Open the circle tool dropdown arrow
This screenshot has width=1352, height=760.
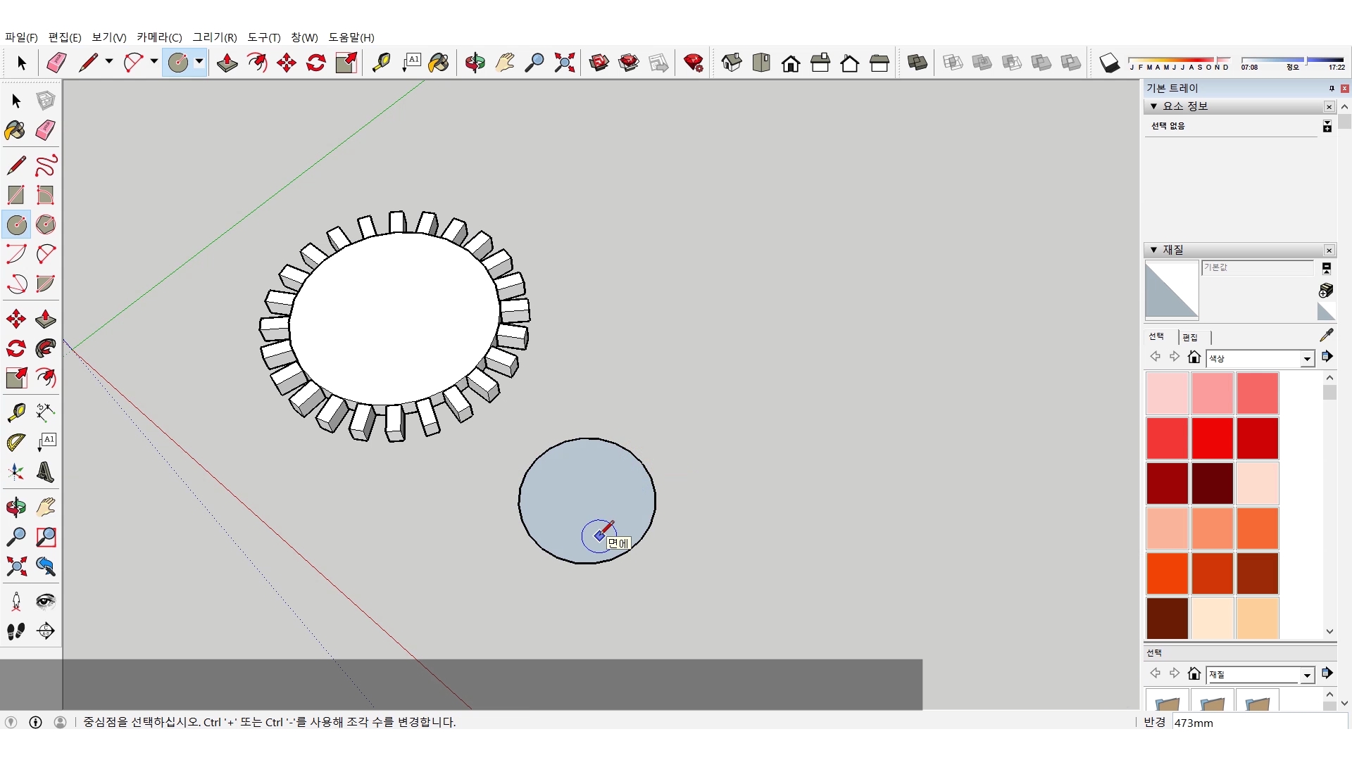pyautogui.click(x=199, y=62)
